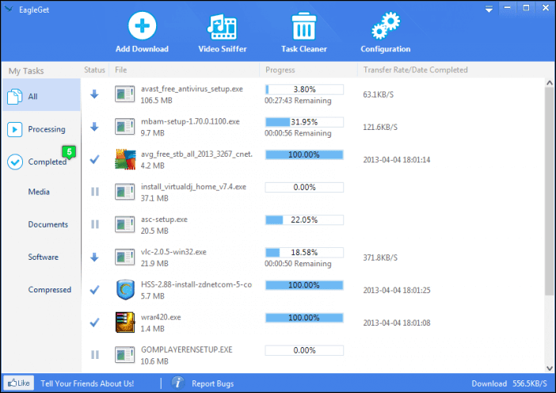The image size is (556, 393).
Task: Toggle paused status of GOMPLAYERENSETUP.EXE
Action: [x=95, y=354]
